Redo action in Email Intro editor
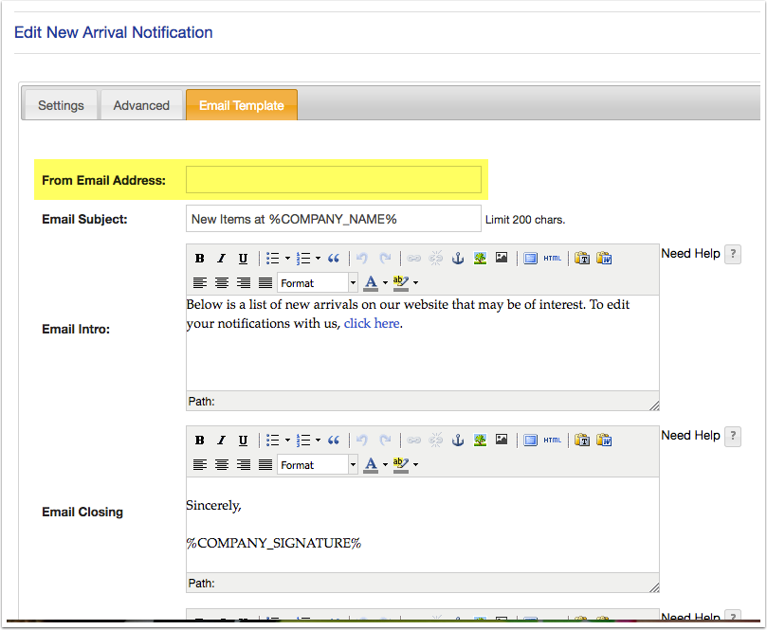This screenshot has width=767, height=630. [x=386, y=258]
